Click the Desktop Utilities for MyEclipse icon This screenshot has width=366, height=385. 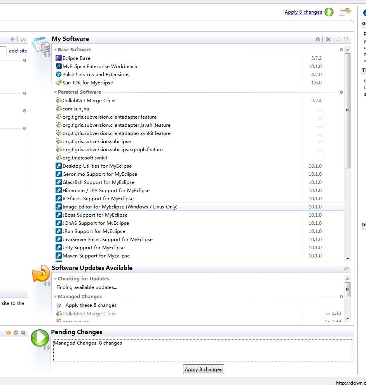click(59, 166)
